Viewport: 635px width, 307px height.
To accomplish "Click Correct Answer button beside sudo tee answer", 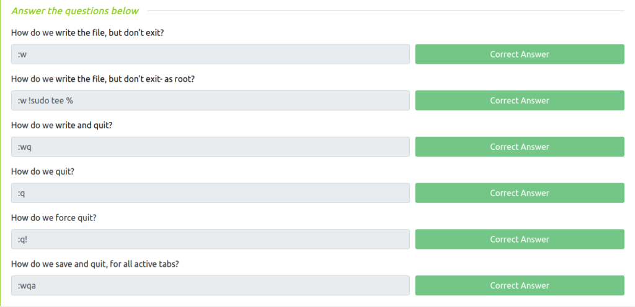I will pos(520,101).
